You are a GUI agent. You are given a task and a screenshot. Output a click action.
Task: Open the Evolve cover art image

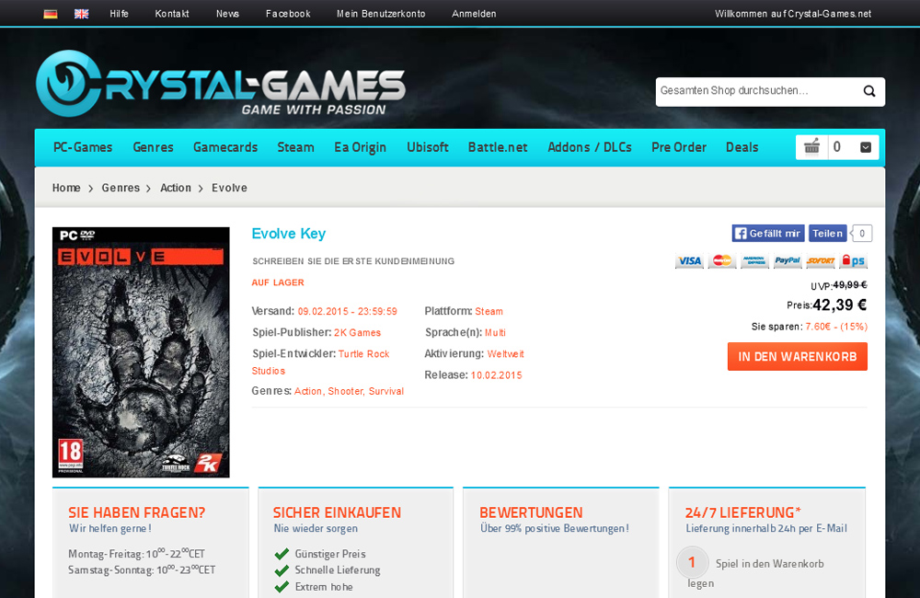(x=141, y=352)
